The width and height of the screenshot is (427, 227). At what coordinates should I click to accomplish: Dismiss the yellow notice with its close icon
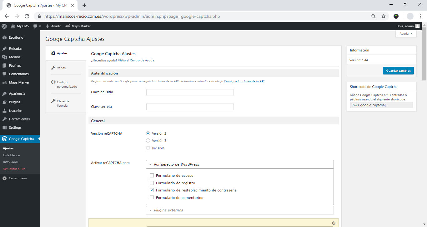coord(334,223)
